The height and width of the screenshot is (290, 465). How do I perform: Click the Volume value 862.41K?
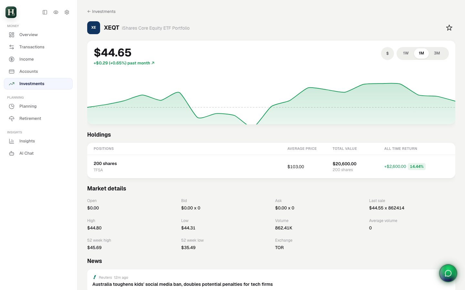coord(284,228)
